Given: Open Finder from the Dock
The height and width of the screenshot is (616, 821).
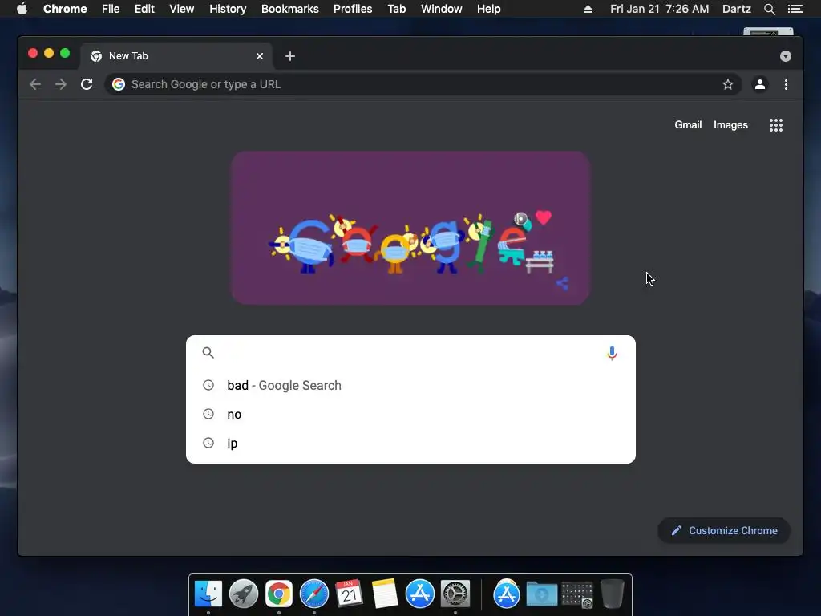Looking at the screenshot, I should (208, 594).
